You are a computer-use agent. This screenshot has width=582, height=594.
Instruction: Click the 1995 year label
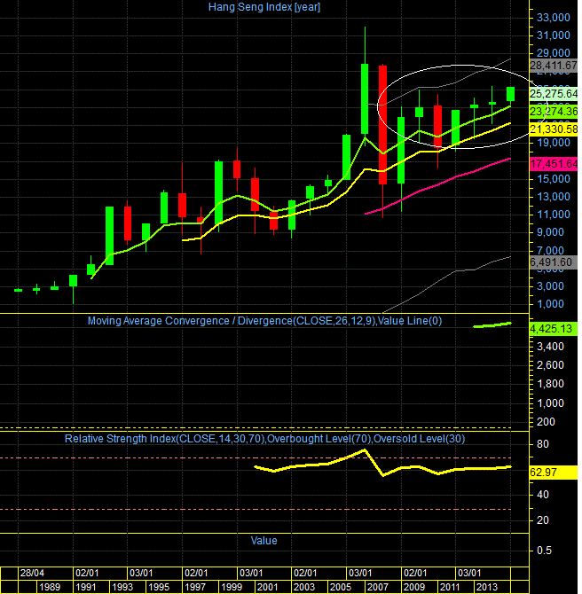[x=159, y=587]
